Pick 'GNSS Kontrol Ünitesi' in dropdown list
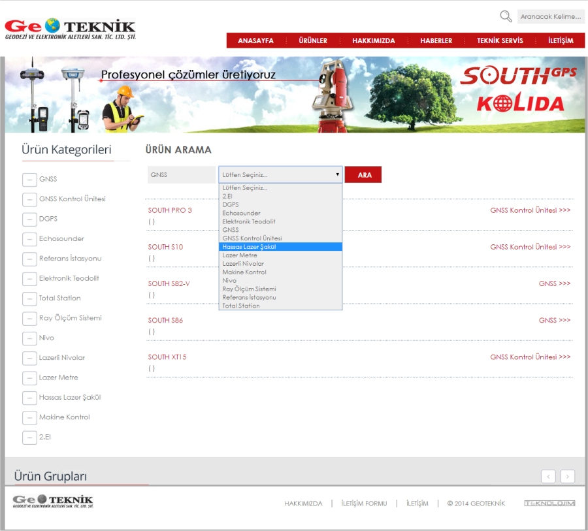The image size is (588, 531). (x=280, y=238)
